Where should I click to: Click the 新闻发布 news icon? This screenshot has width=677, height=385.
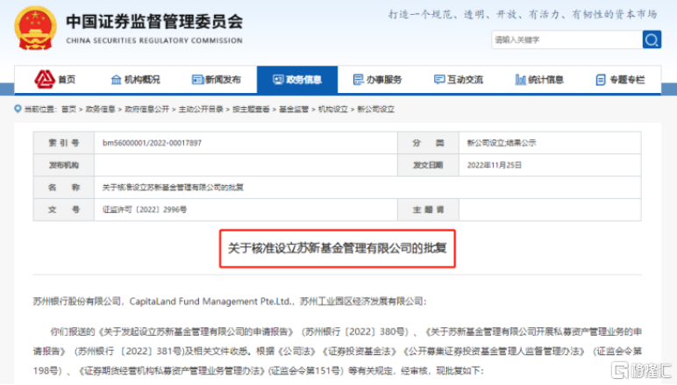pos(197,80)
